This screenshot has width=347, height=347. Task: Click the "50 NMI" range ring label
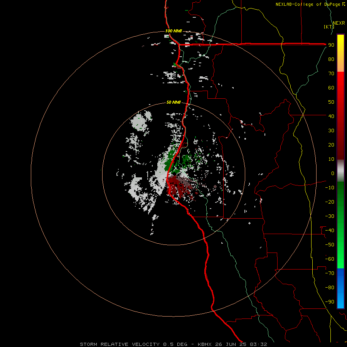click(173, 102)
